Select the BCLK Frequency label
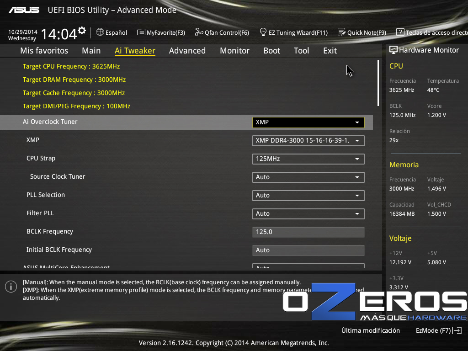468x351 pixels. pyautogui.click(x=50, y=231)
